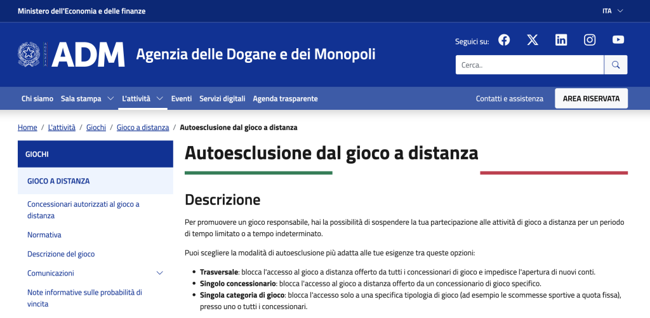
Task: Click the bold word Trasversale
Action: point(219,272)
